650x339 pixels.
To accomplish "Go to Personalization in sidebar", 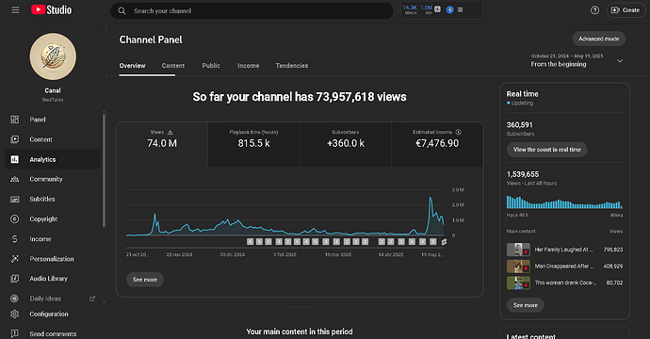I will [53, 259].
